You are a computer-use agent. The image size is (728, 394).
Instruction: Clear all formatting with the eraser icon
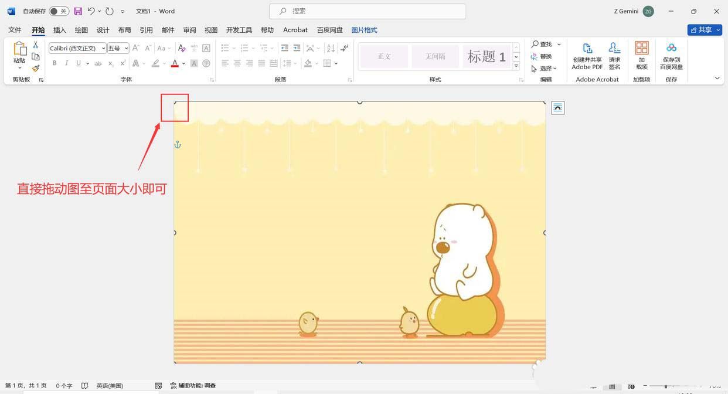point(182,48)
